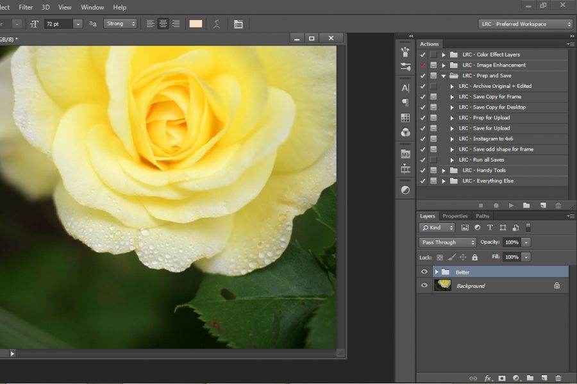Open the Filter menu
This screenshot has width=577, height=384.
[26, 7]
